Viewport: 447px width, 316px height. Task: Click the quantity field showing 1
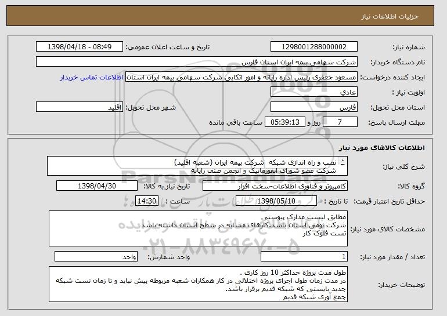tap(304, 257)
